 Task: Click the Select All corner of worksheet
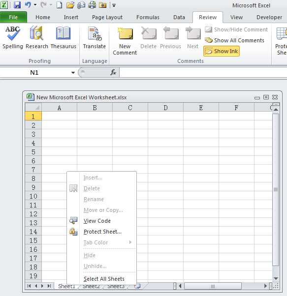(x=33, y=107)
